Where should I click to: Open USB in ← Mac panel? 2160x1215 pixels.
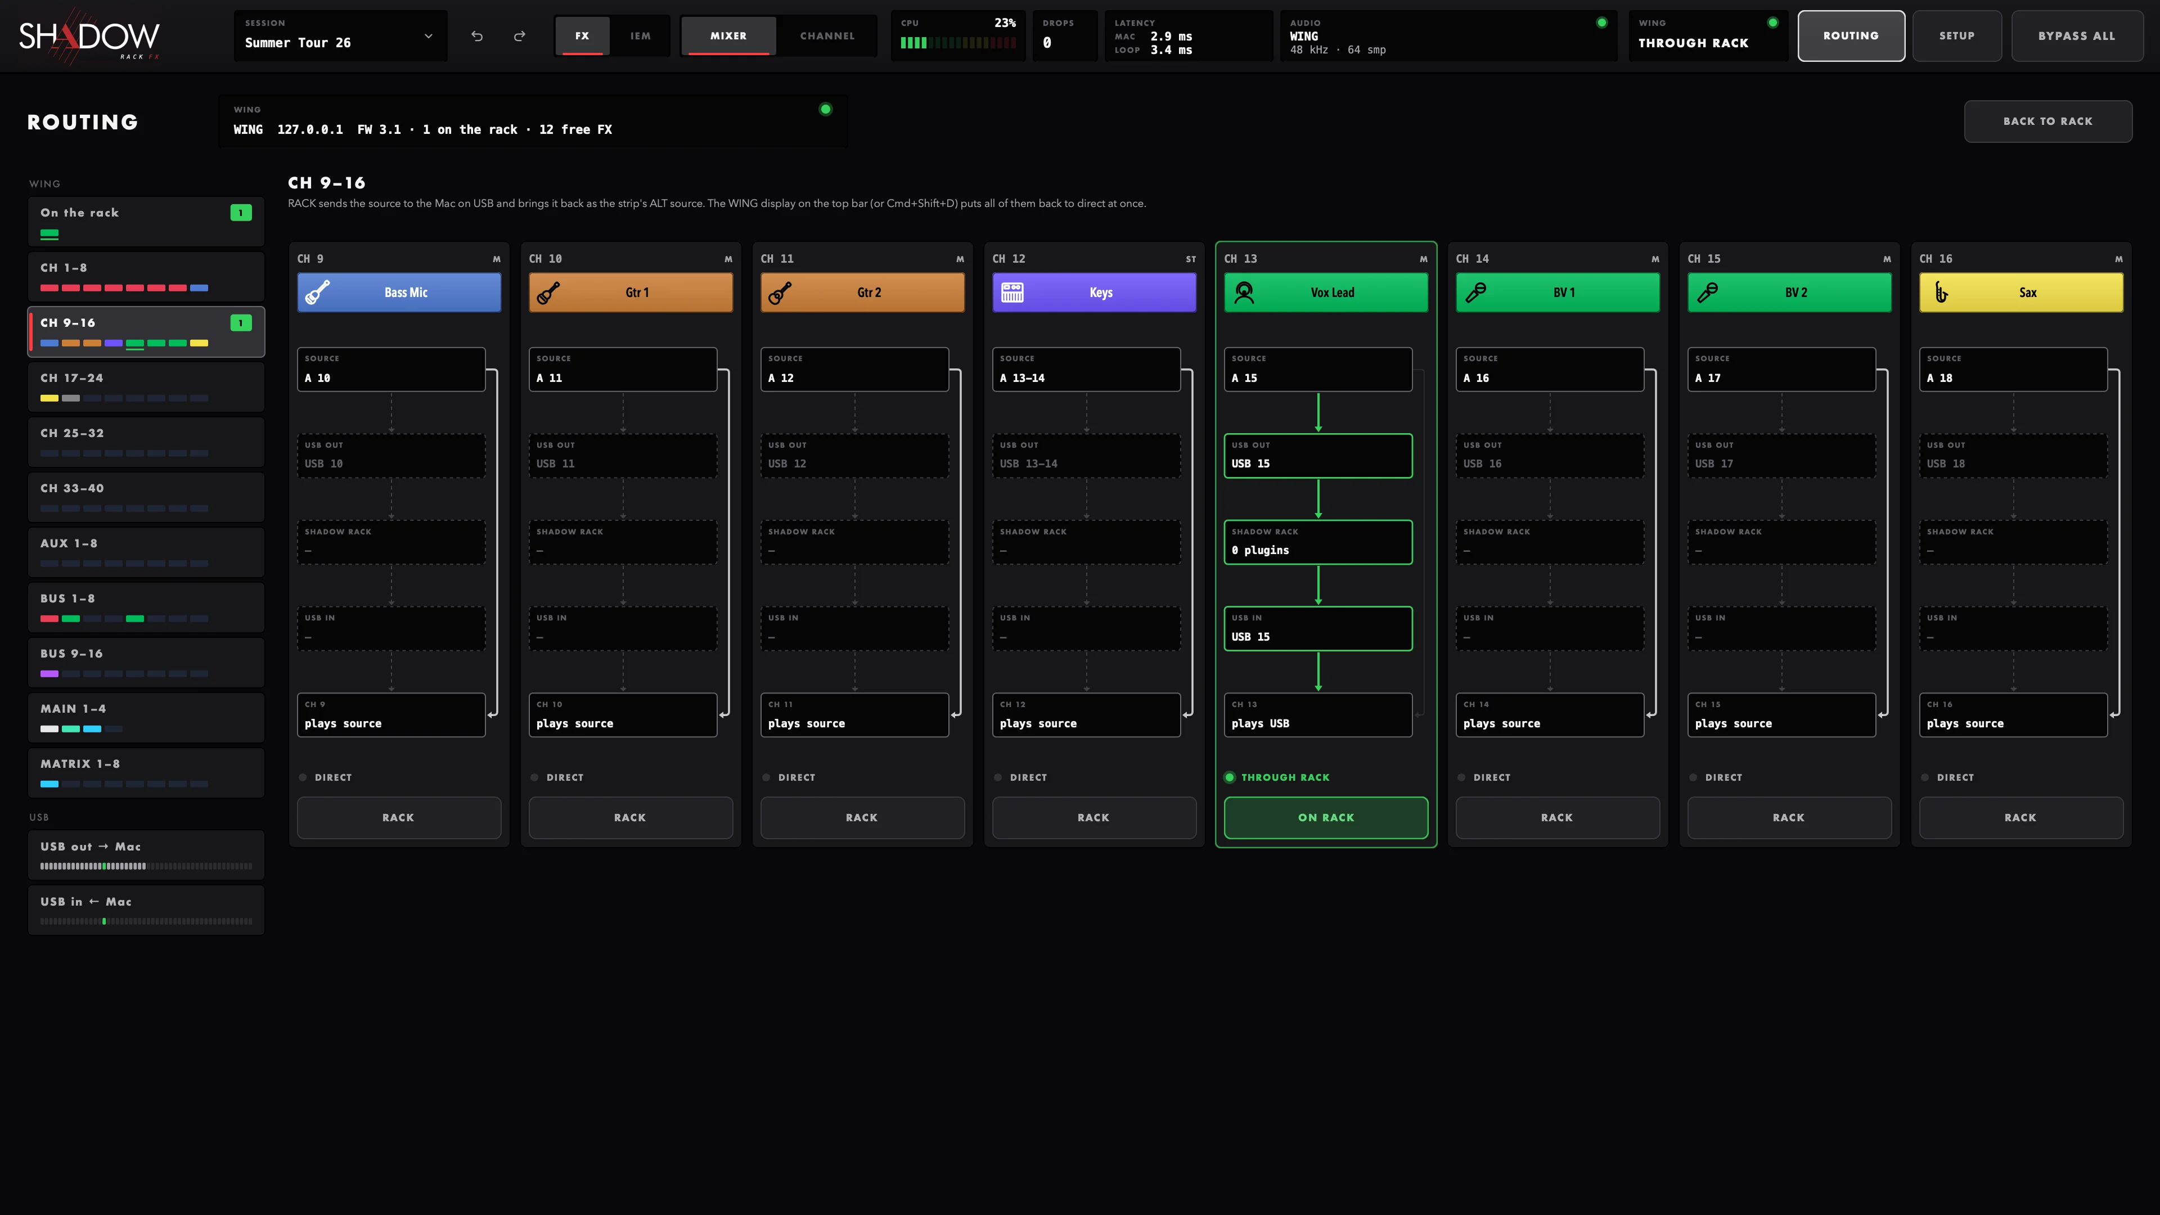click(147, 911)
